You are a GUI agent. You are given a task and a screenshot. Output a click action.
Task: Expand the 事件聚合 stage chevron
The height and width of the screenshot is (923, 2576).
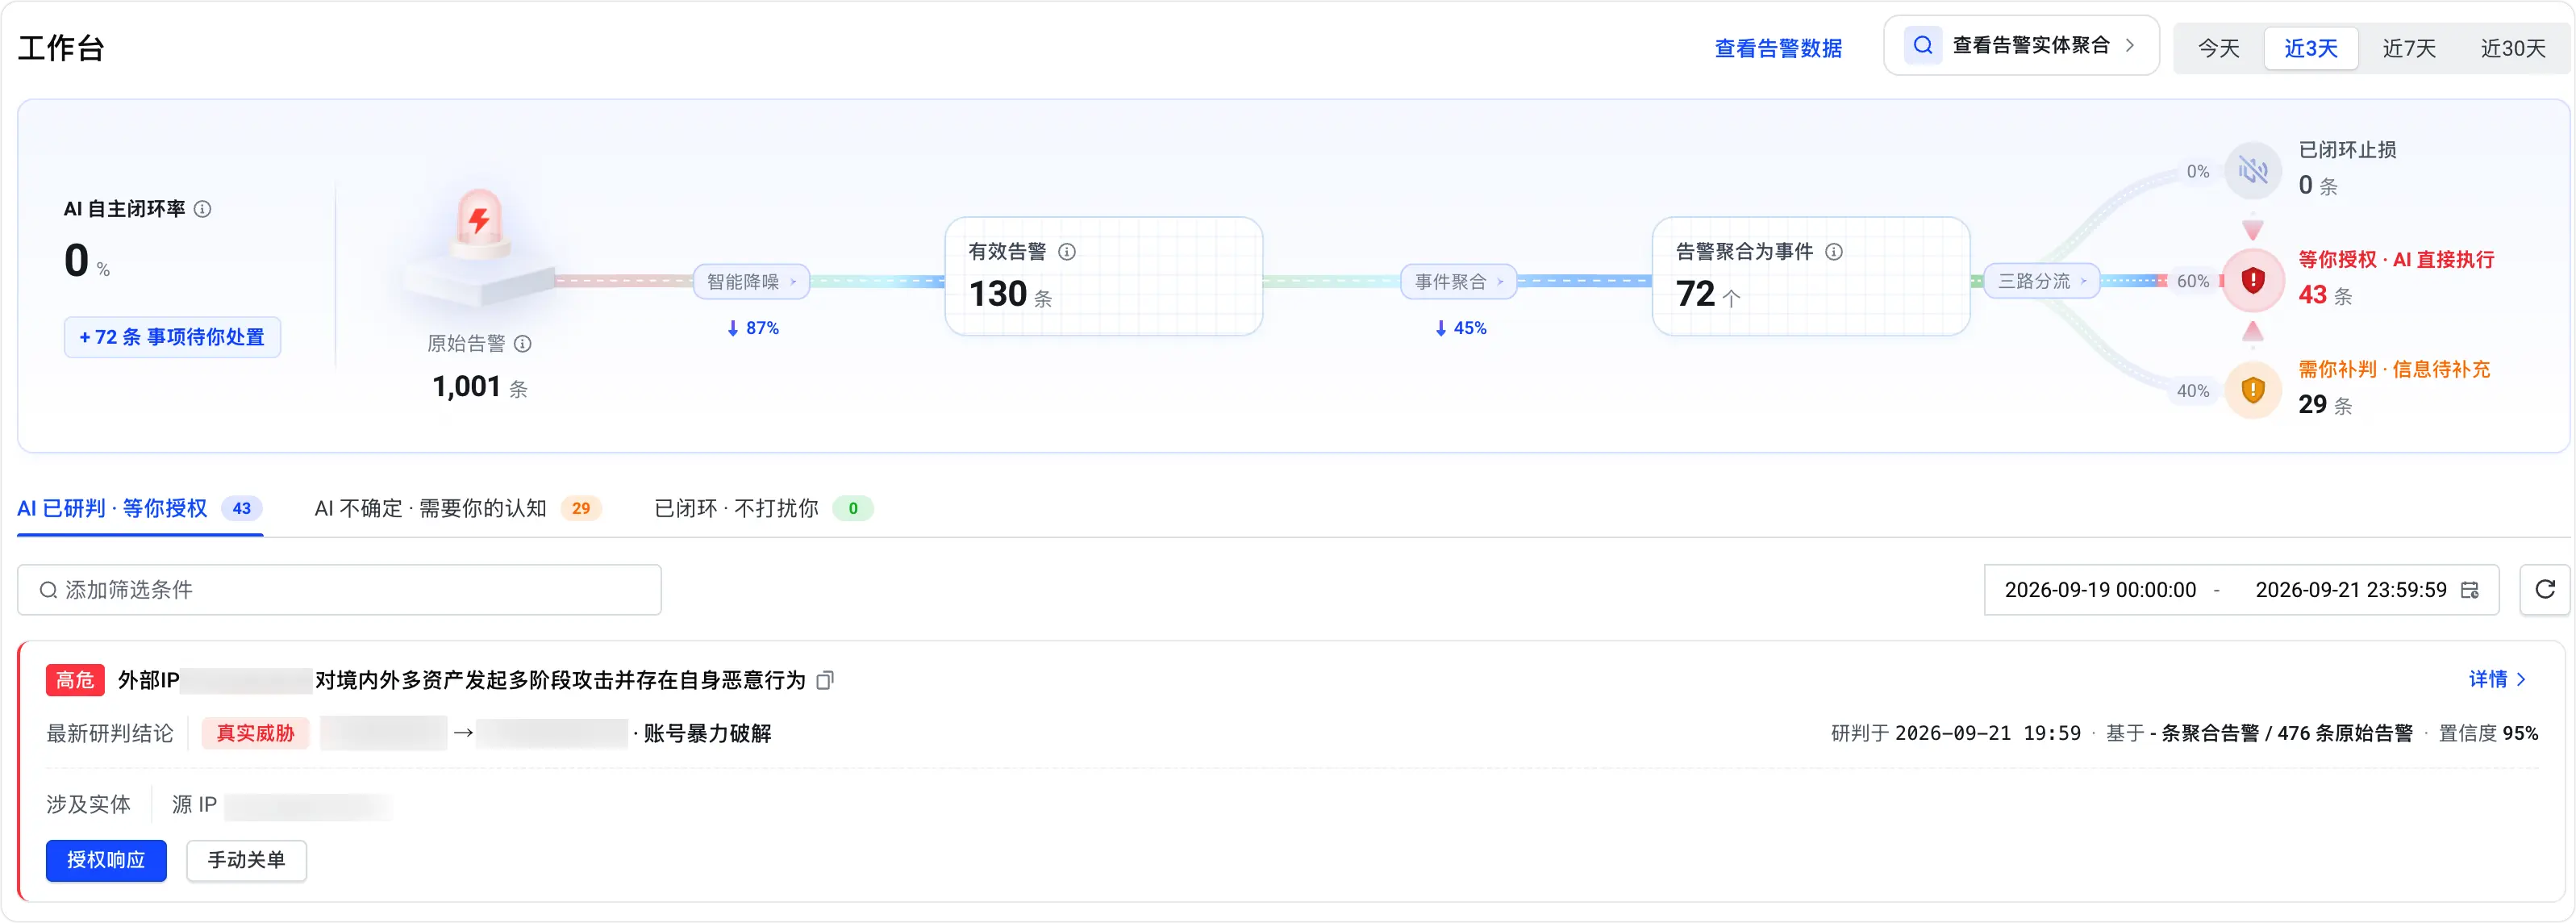point(1501,282)
